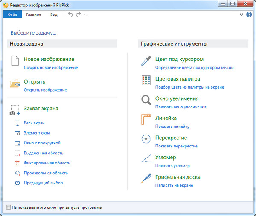This screenshot has height=216, width=256.
Task: Expand the quick access toolbar dropdown arrow
Action: pos(85,14)
